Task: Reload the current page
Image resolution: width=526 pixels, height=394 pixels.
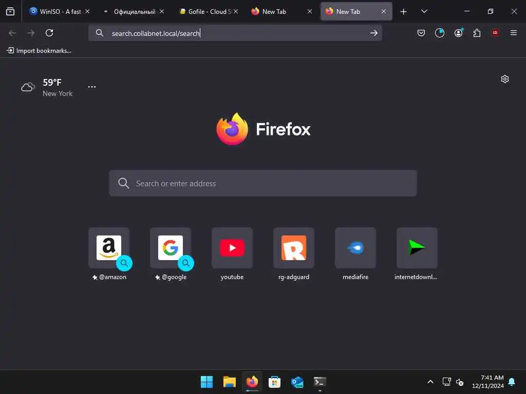Action: click(x=49, y=33)
